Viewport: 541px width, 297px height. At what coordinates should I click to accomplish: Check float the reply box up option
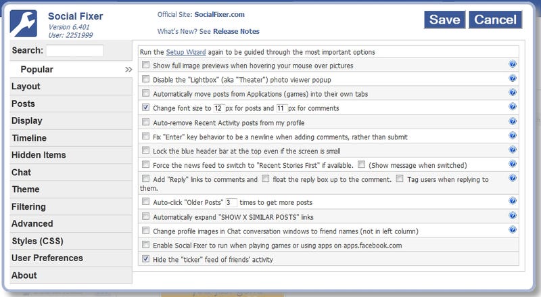[265, 179]
